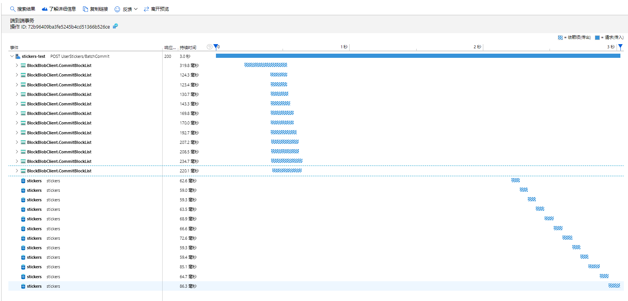The image size is (628, 301).
Task: Click the blob icon of the 130.7 毫秒 row
Action: click(23, 94)
